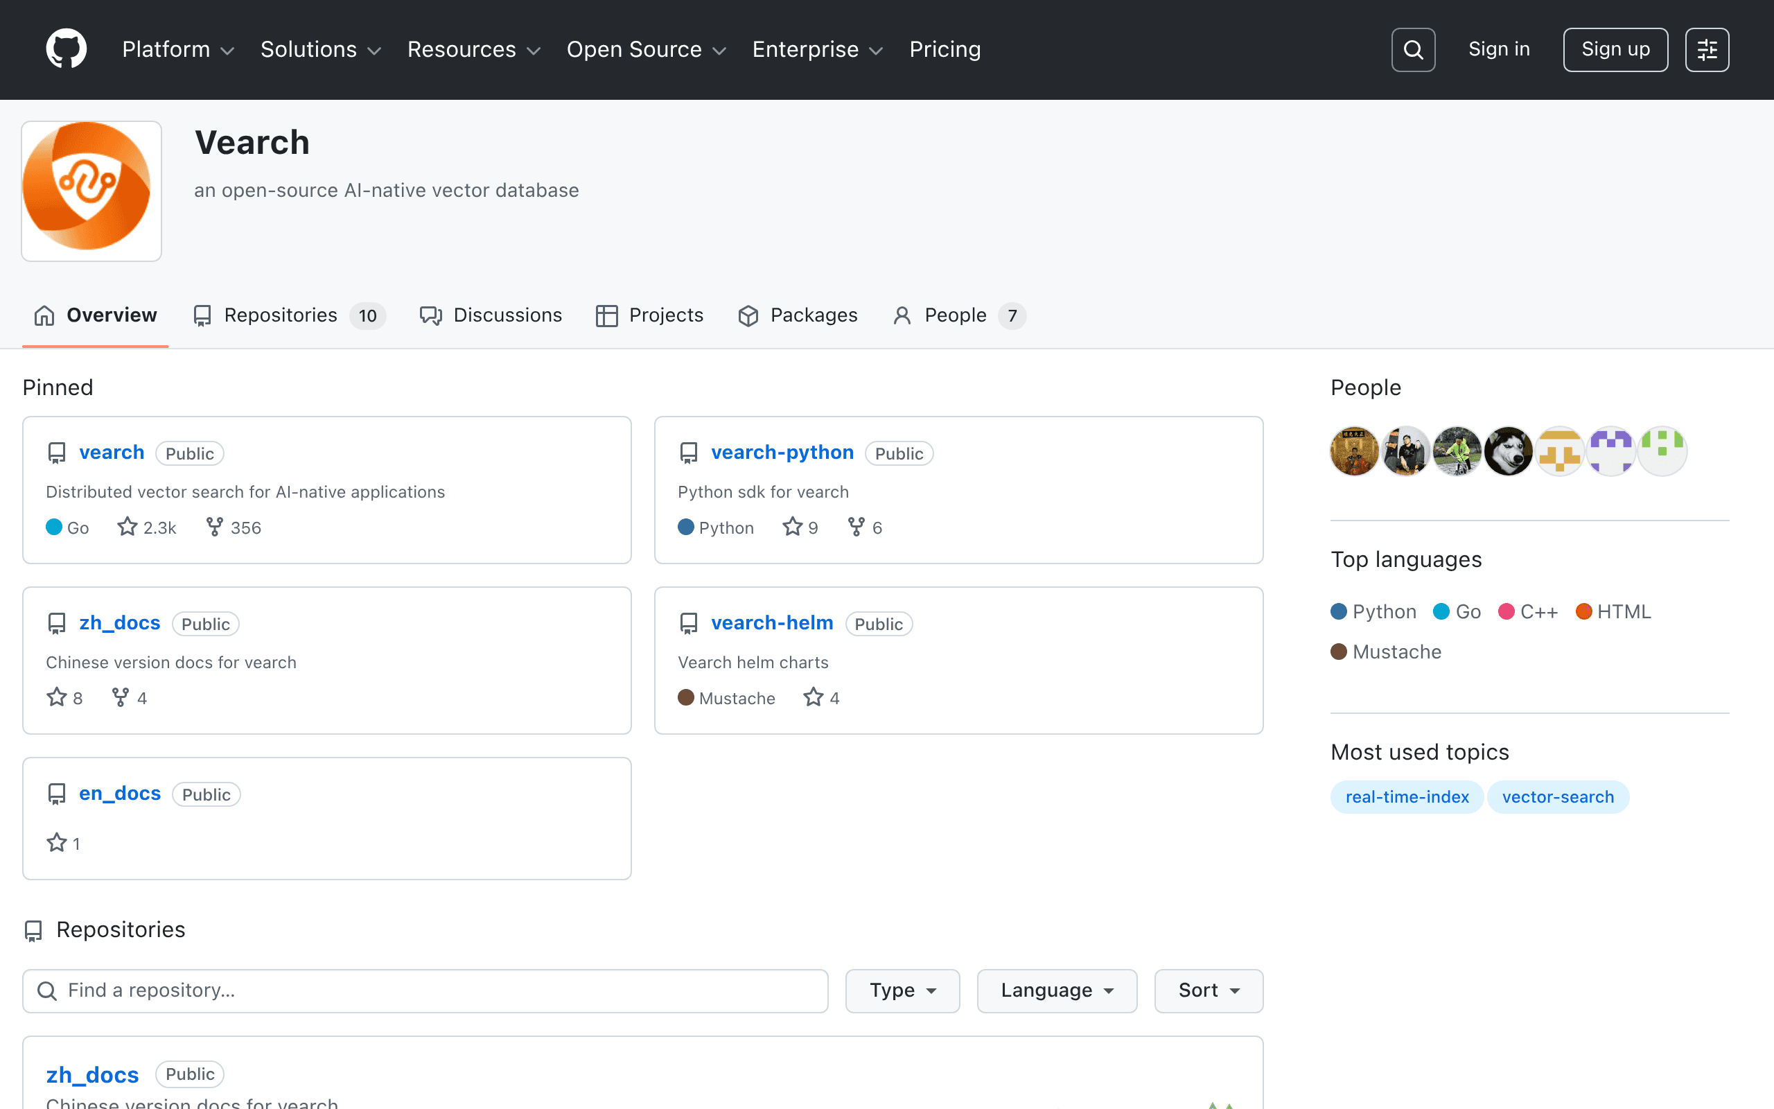Expand the Sort dropdown
The height and width of the screenshot is (1109, 1774).
coord(1208,990)
